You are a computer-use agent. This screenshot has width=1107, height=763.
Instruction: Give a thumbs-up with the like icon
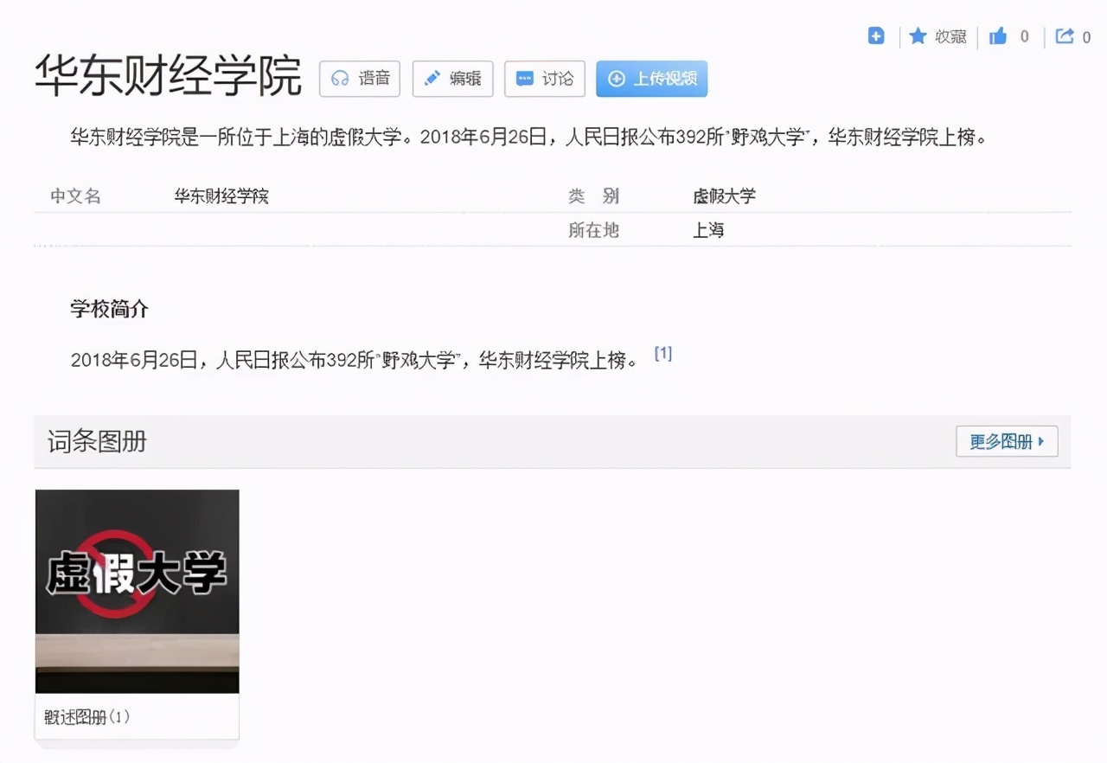(x=999, y=36)
